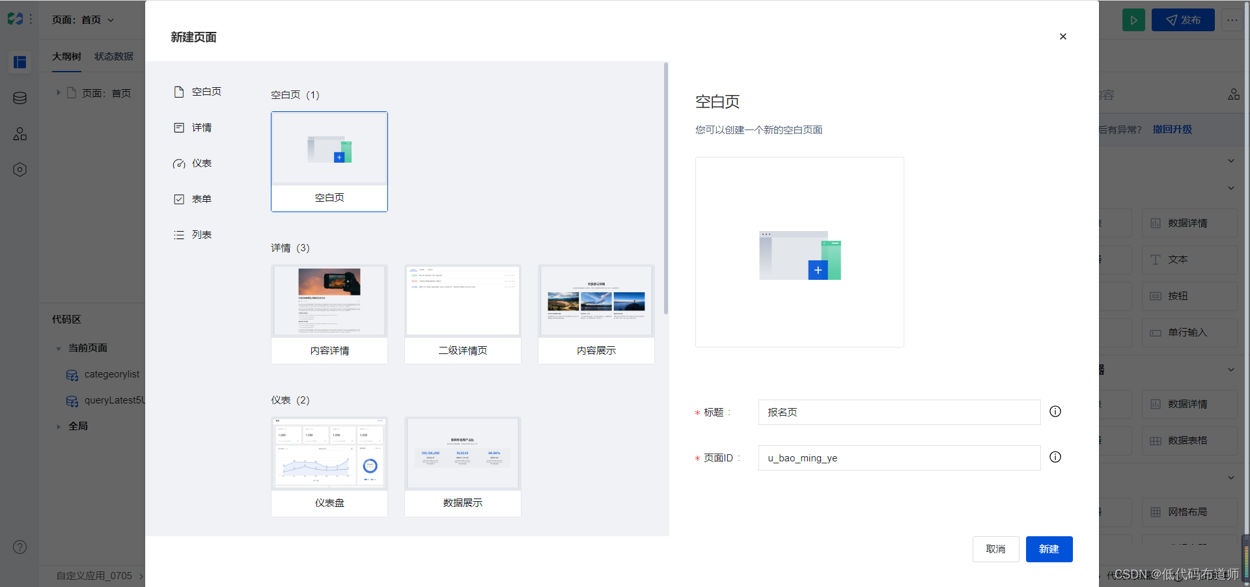Image resolution: width=1250 pixels, height=587 pixels.
Task: Show info tip for 页面ID field
Action: pos(1055,457)
